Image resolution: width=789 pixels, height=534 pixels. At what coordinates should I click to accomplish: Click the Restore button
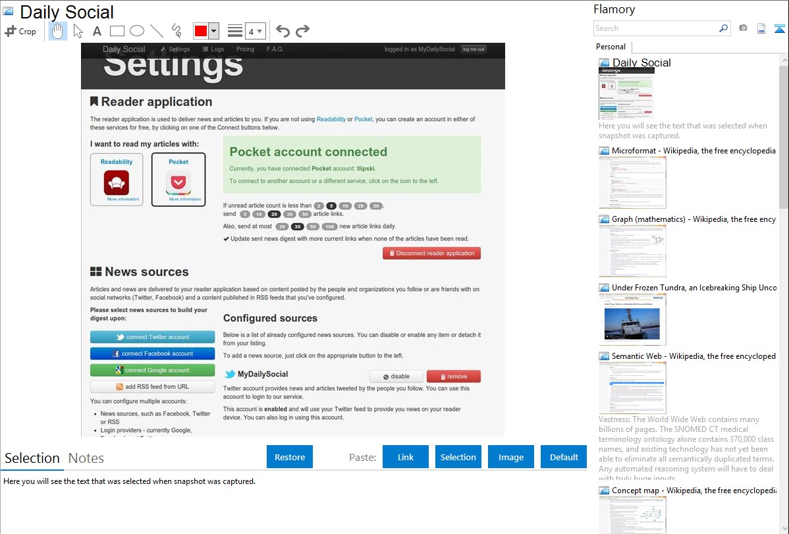tap(290, 457)
